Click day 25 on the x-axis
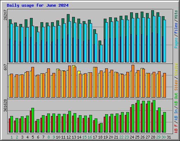The image size is (180, 141). tap(137, 137)
